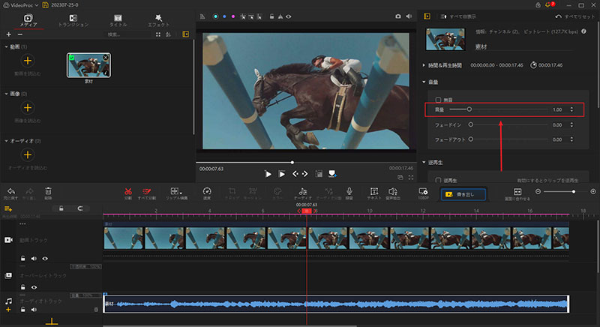Screen dimensions: 600x327
Task: Switch to the エフェクト (Effects) tab
Action: (x=158, y=21)
